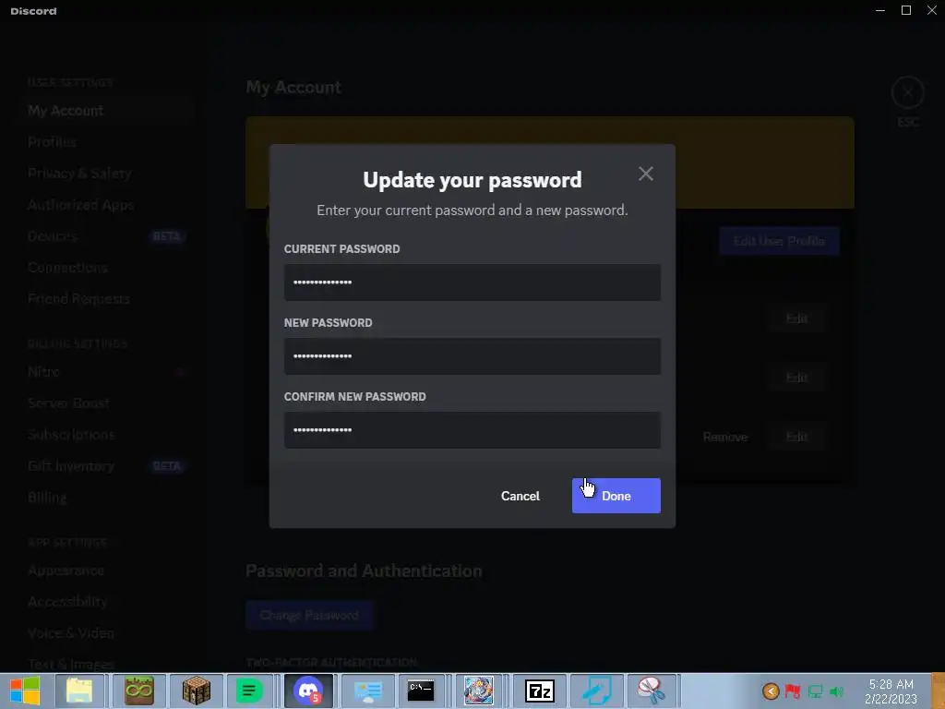Open File Explorer from the taskbar
945x709 pixels.
pyautogui.click(x=79, y=691)
